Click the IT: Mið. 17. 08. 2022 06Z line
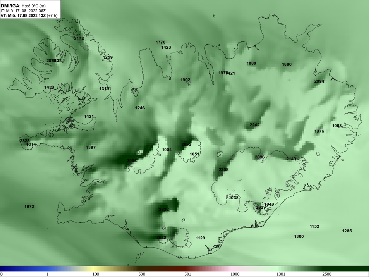The image size is (369, 277). click(x=23, y=11)
